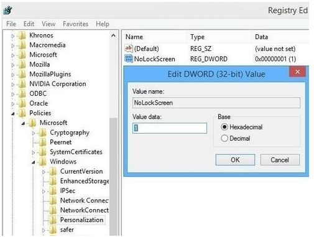Click the Value name field showing NoLockScreen
Image resolution: width=314 pixels, height=237 pixels.
click(x=216, y=103)
